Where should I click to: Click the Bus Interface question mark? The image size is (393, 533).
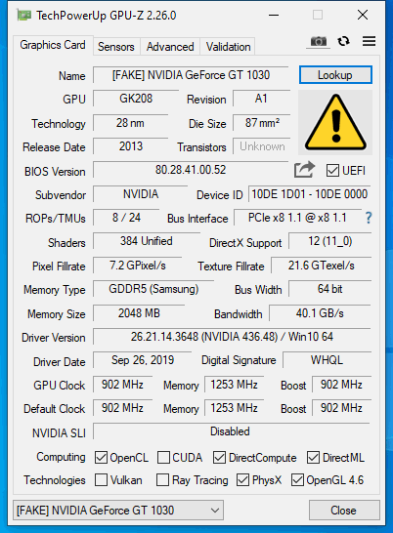coord(369,218)
